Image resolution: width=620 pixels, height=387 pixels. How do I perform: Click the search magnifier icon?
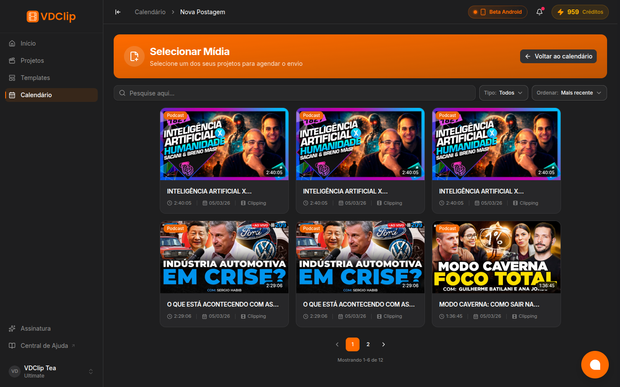pyautogui.click(x=122, y=93)
